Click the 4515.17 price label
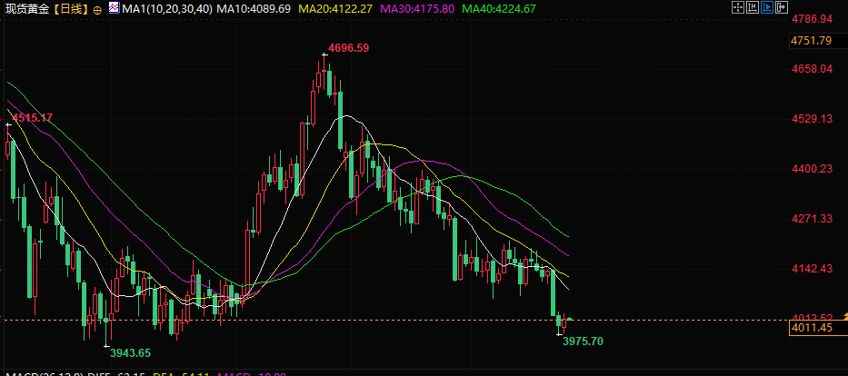This screenshot has height=376, width=848. [x=32, y=118]
